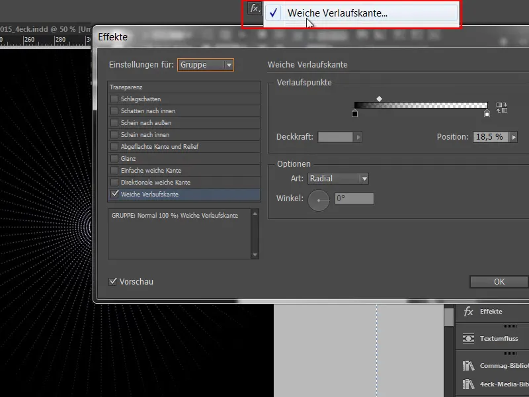Click the GRUPPE: Normal 100 % summary text
The image size is (529, 397).
point(175,216)
